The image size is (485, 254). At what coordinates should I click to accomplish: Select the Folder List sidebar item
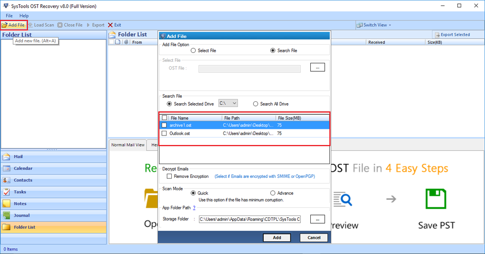(53, 227)
